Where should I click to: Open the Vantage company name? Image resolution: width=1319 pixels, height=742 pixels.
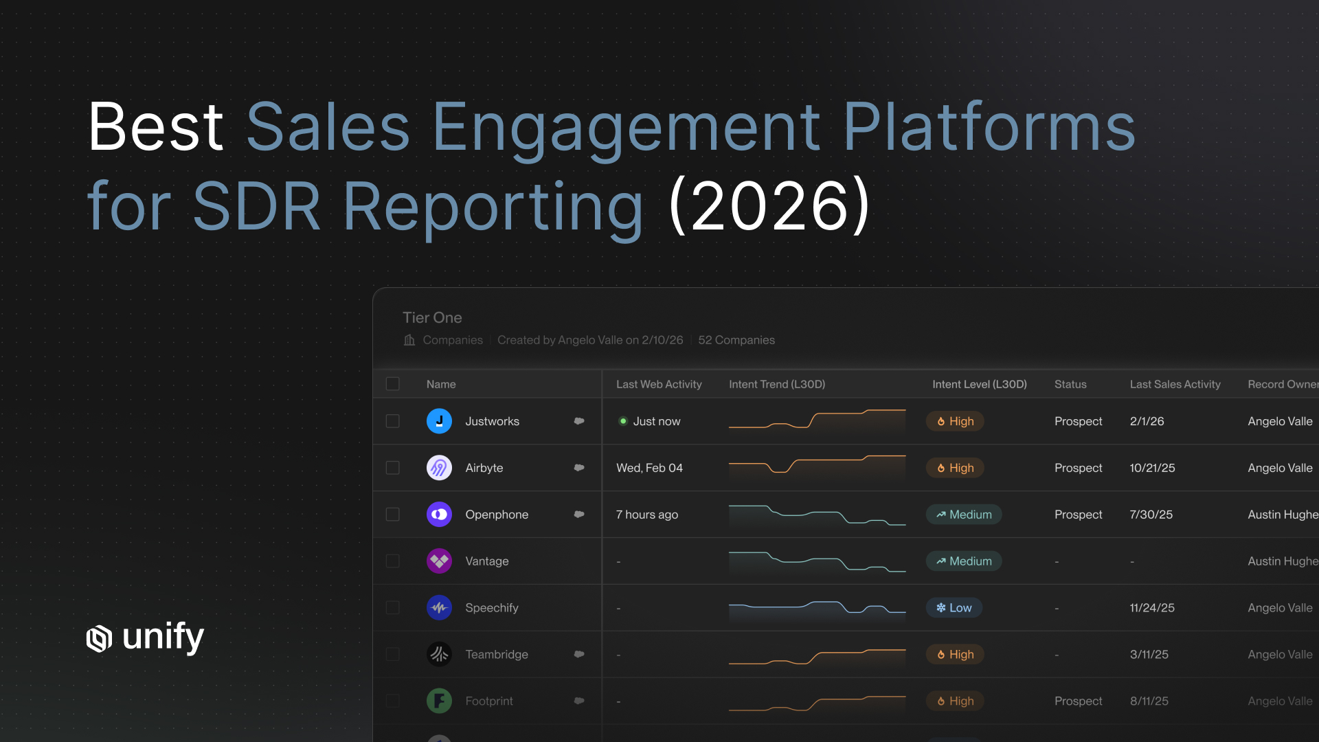click(x=487, y=561)
